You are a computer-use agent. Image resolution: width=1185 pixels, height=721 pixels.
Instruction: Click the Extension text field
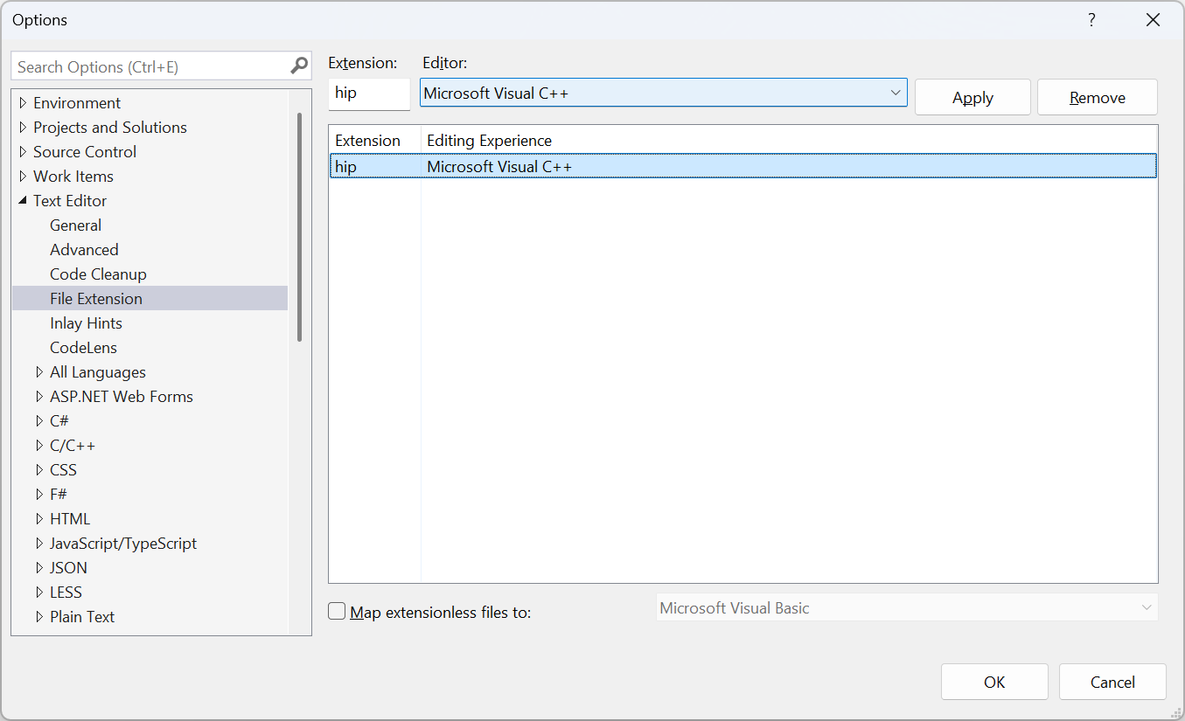369,94
